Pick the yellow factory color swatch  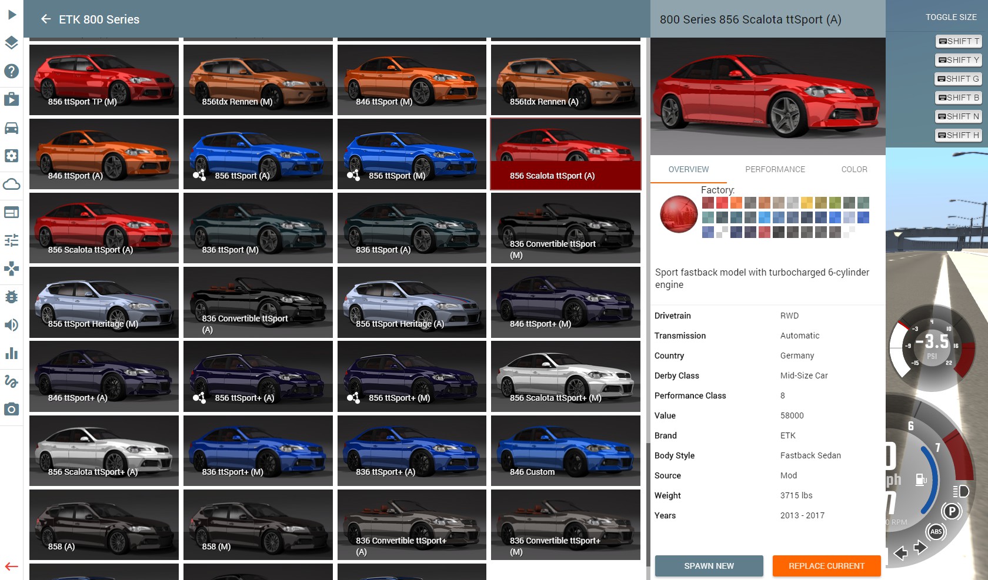[807, 203]
